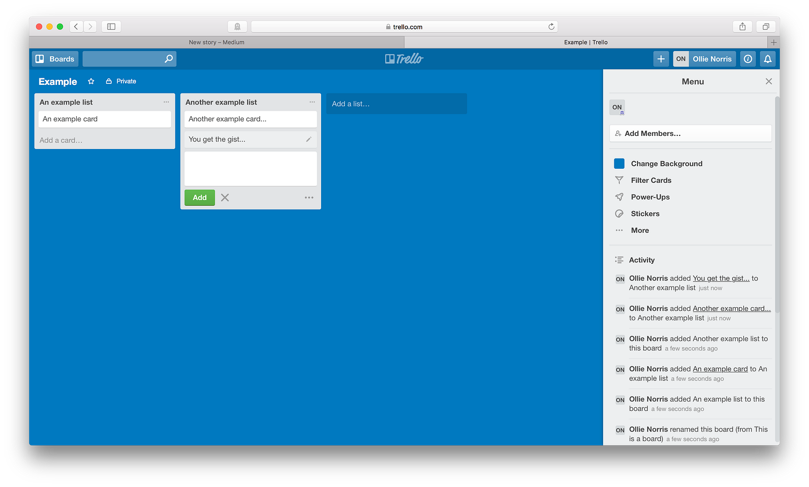This screenshot has width=809, height=487.
Task: Open the notifications bell
Action: coord(768,59)
